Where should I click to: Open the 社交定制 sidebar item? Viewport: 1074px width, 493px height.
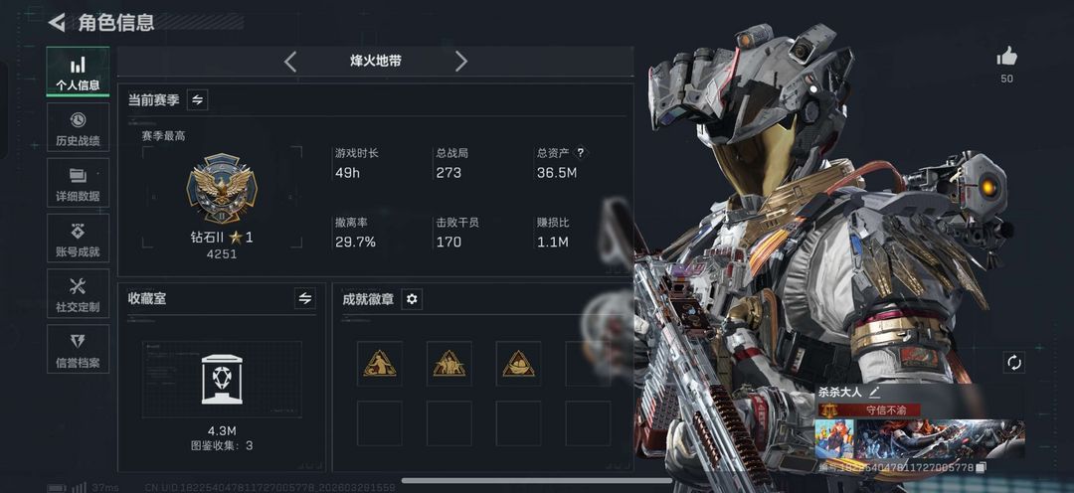(x=78, y=294)
